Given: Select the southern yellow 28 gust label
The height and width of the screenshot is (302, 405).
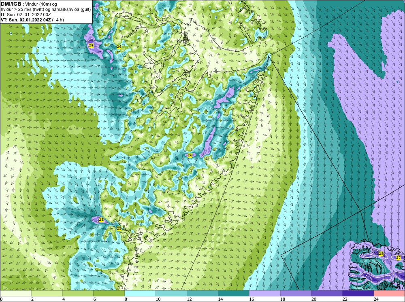Looking at the screenshot, I should point(101,220).
